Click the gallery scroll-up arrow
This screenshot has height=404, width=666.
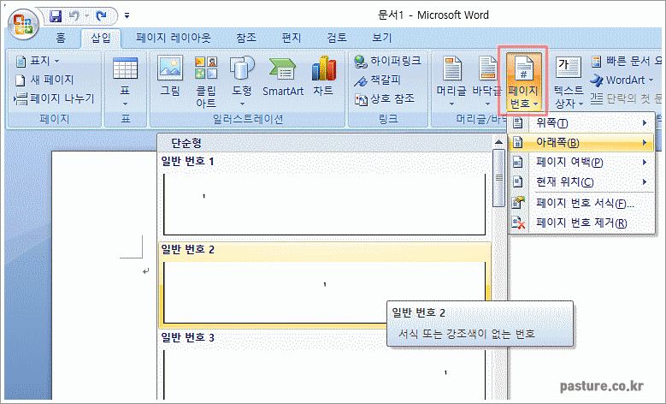[498, 141]
